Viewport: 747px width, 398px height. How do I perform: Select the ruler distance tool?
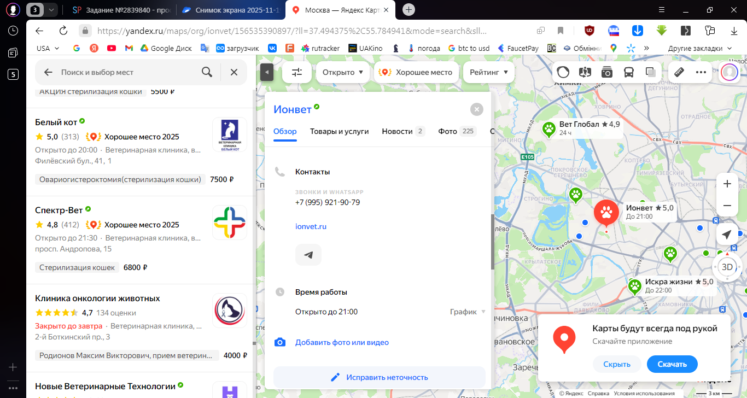pos(679,72)
